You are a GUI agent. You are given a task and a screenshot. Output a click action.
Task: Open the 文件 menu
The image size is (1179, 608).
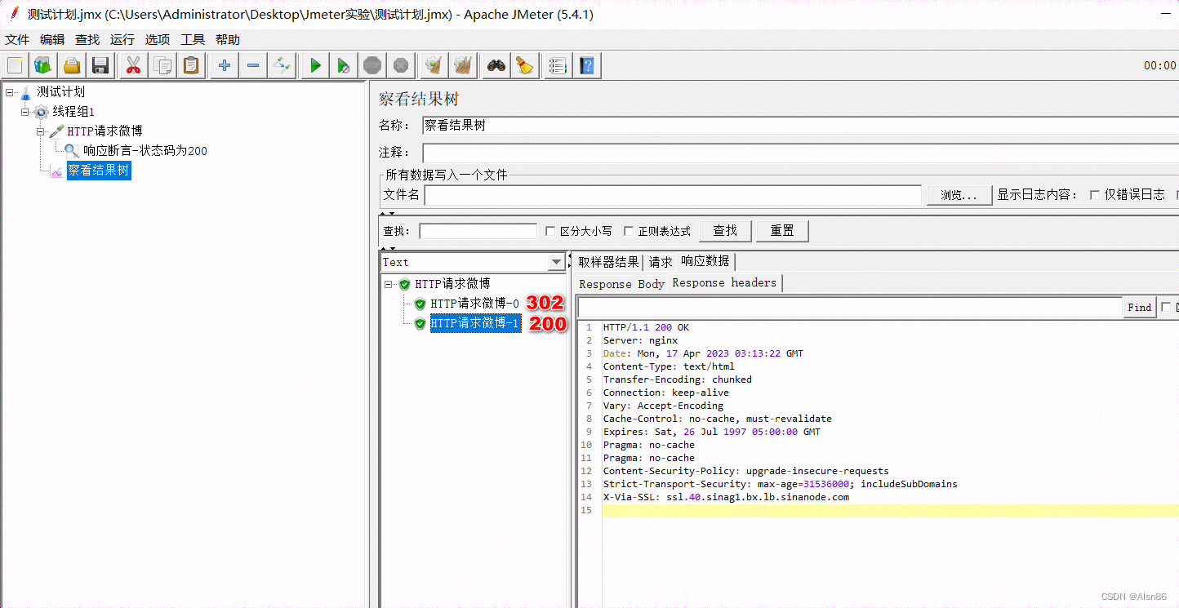[x=17, y=39]
